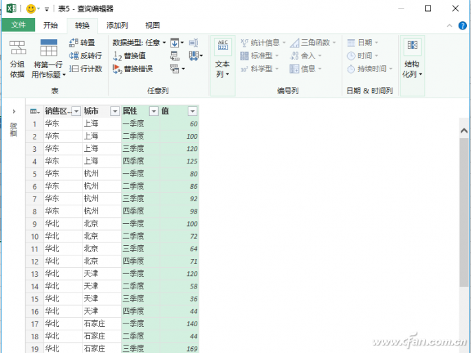The image size is (471, 353).
Task: Click Information (信息) icon
Action: [294, 69]
